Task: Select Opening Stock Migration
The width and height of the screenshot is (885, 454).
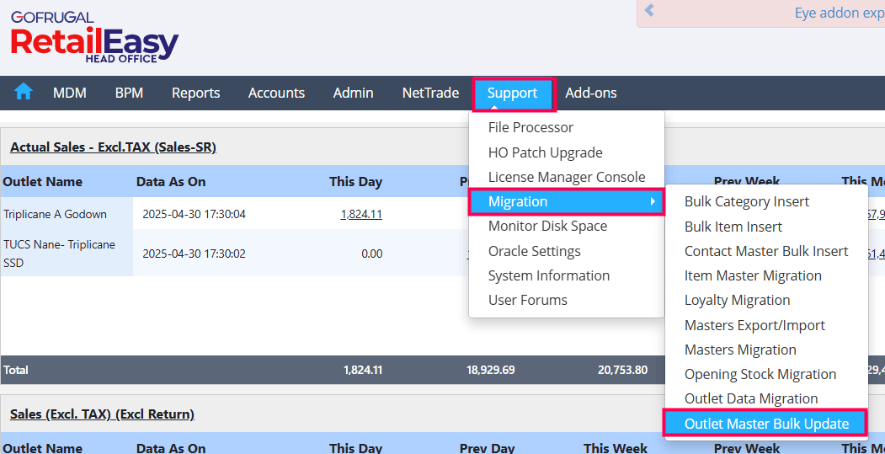Action: (x=760, y=374)
